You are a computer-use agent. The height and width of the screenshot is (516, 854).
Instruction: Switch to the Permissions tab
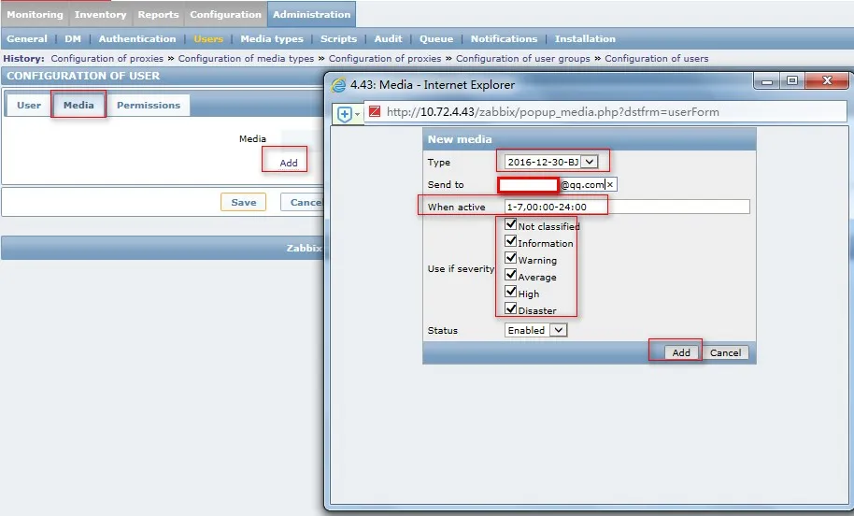[x=149, y=105]
